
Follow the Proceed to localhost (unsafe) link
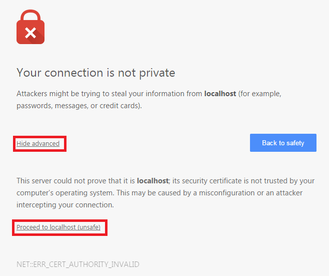click(58, 227)
